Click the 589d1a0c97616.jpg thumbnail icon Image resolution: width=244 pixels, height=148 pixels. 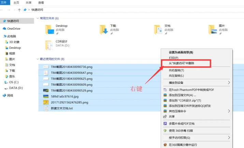(46, 96)
